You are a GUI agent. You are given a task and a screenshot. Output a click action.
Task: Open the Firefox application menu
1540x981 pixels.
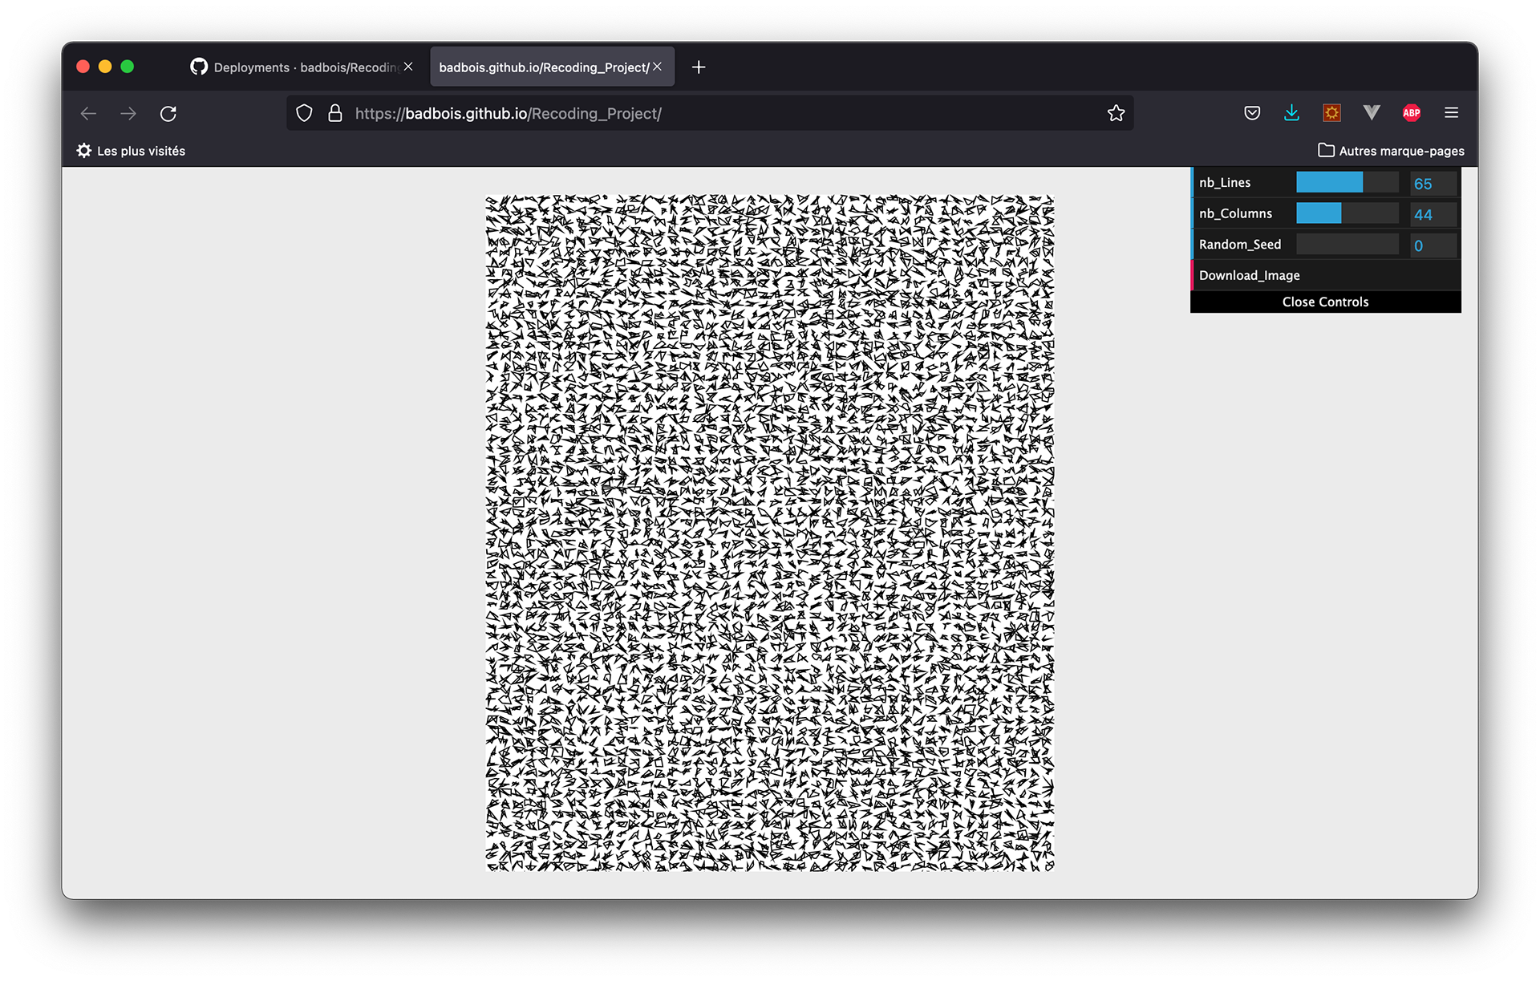[x=1451, y=113]
